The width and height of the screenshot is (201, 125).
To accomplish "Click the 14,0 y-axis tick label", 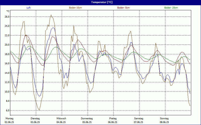I will coord(7,73).
